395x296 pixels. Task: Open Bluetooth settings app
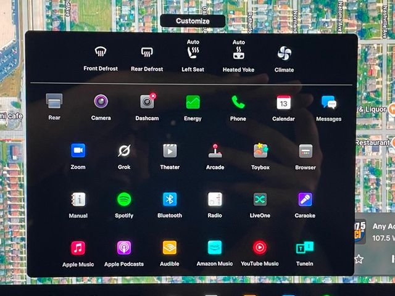pyautogui.click(x=170, y=199)
